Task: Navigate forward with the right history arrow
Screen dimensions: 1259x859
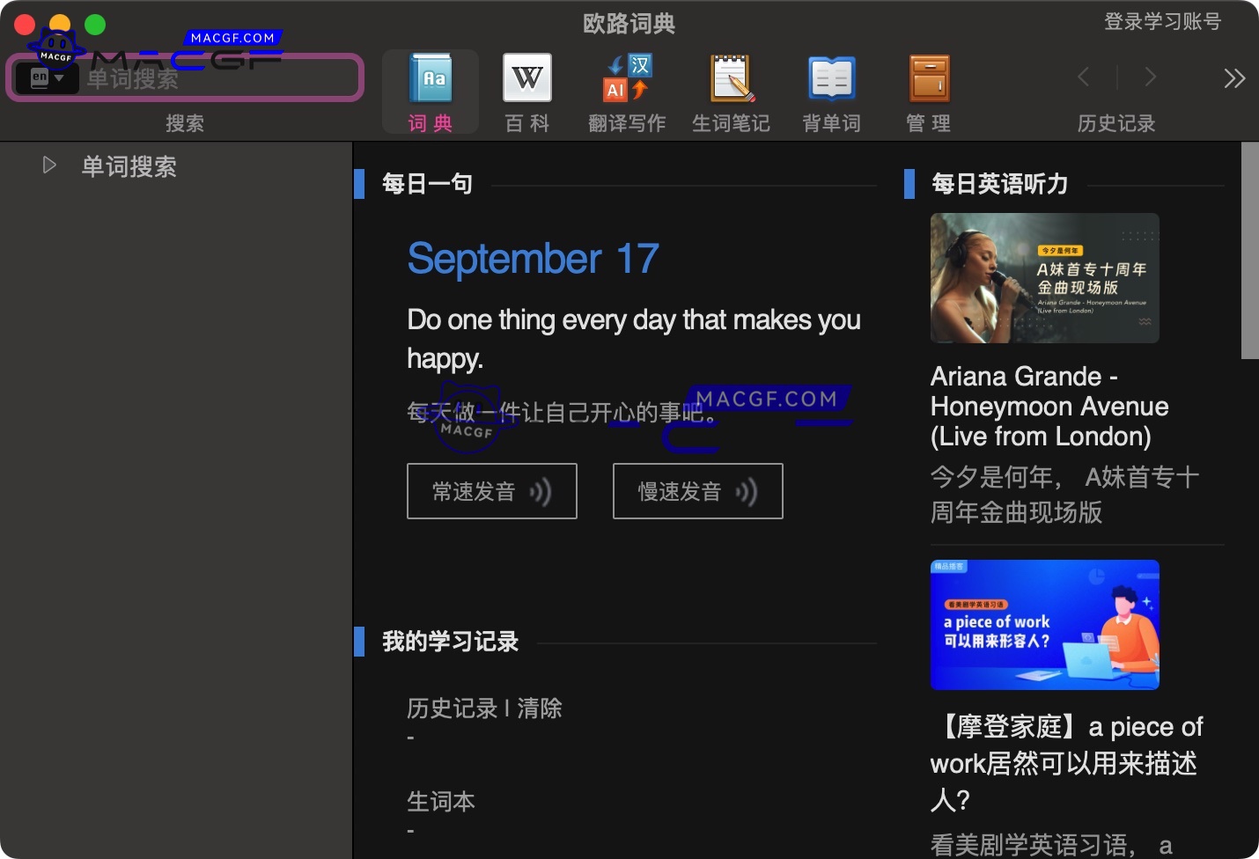Action: point(1151,77)
